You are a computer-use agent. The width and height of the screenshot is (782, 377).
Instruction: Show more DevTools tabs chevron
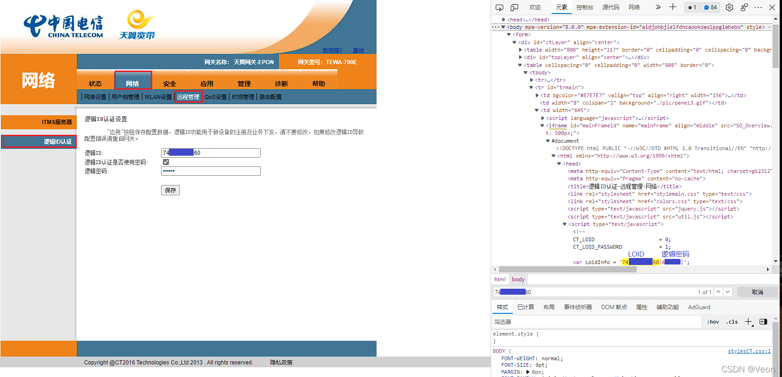click(x=658, y=7)
